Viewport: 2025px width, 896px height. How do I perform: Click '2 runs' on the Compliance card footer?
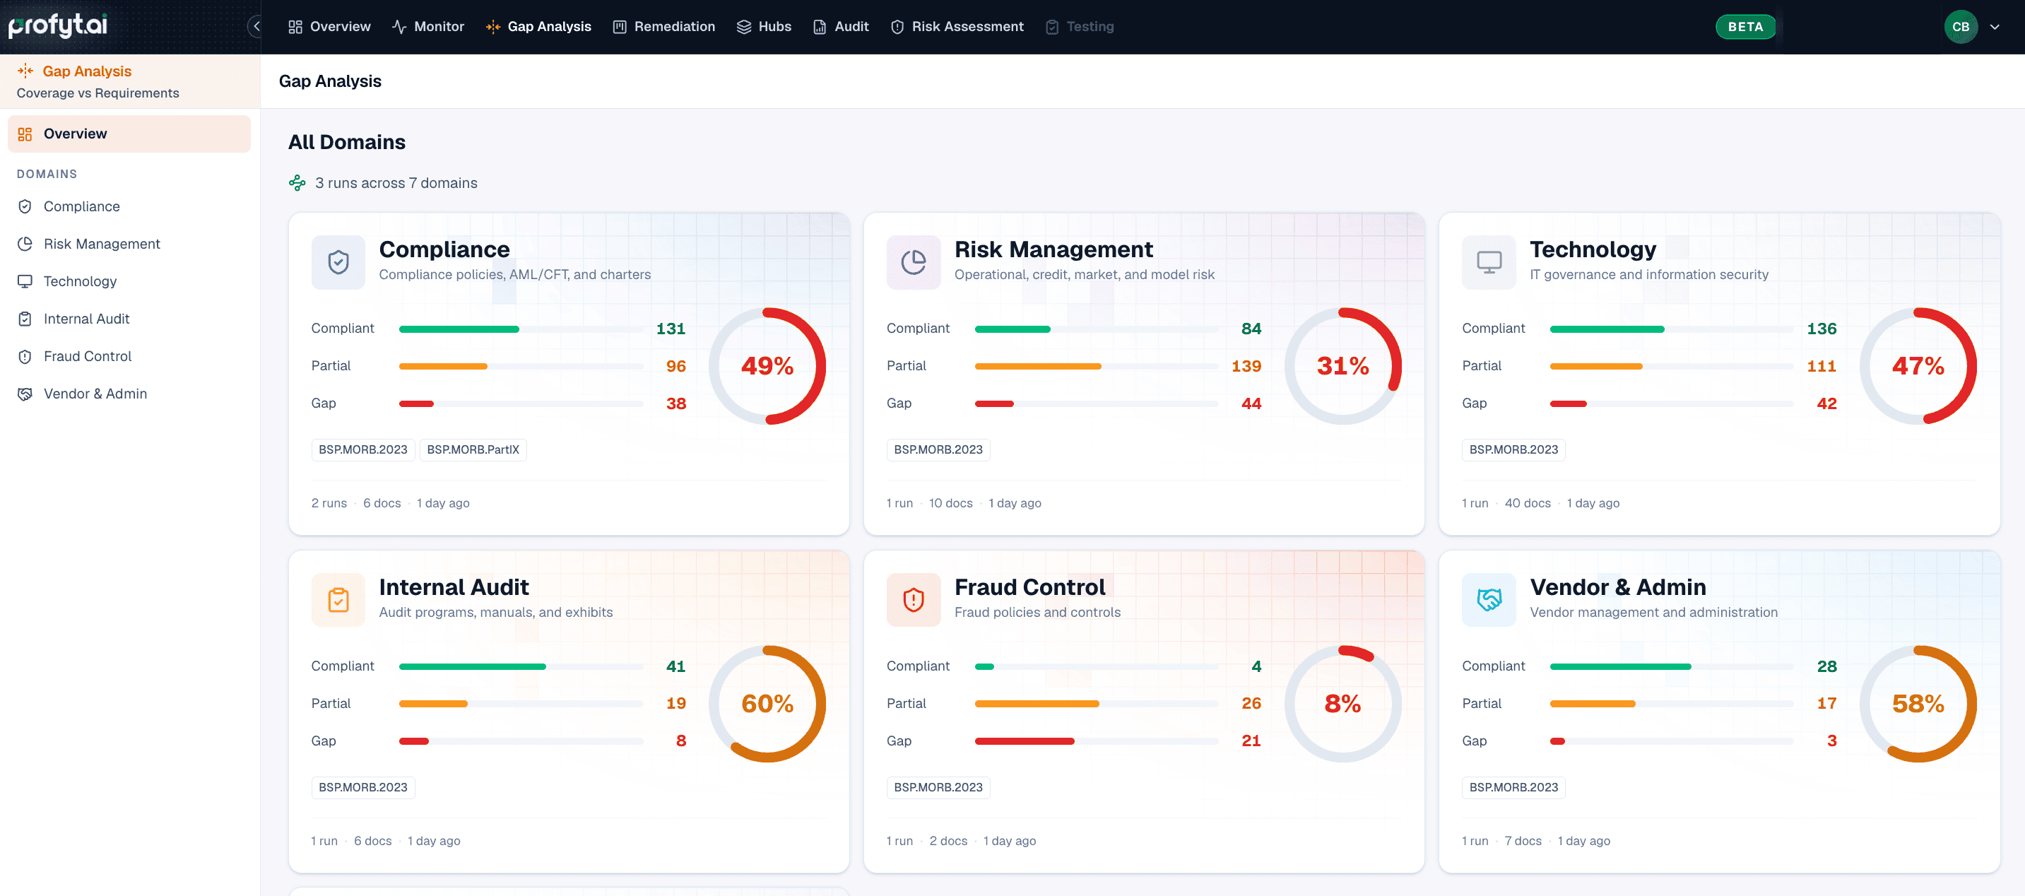[x=329, y=503]
